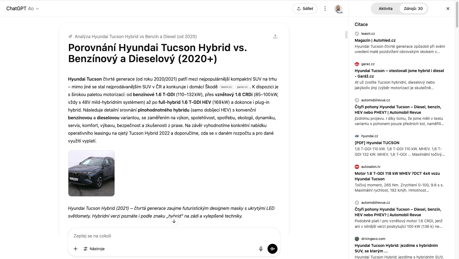Click the 'autosalon.tv' source domain text
This screenshot has width=459, height=259.
pos(371,167)
